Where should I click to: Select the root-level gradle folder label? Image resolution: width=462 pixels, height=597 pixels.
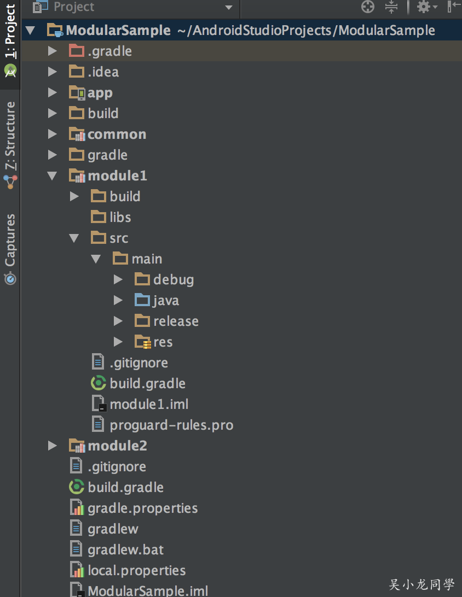[107, 155]
